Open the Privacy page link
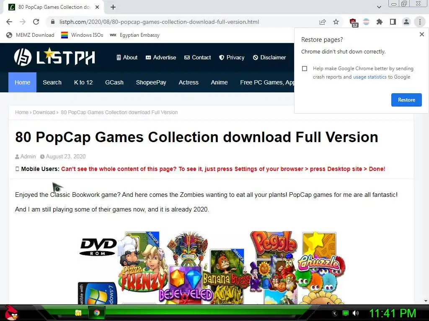 pos(232,57)
